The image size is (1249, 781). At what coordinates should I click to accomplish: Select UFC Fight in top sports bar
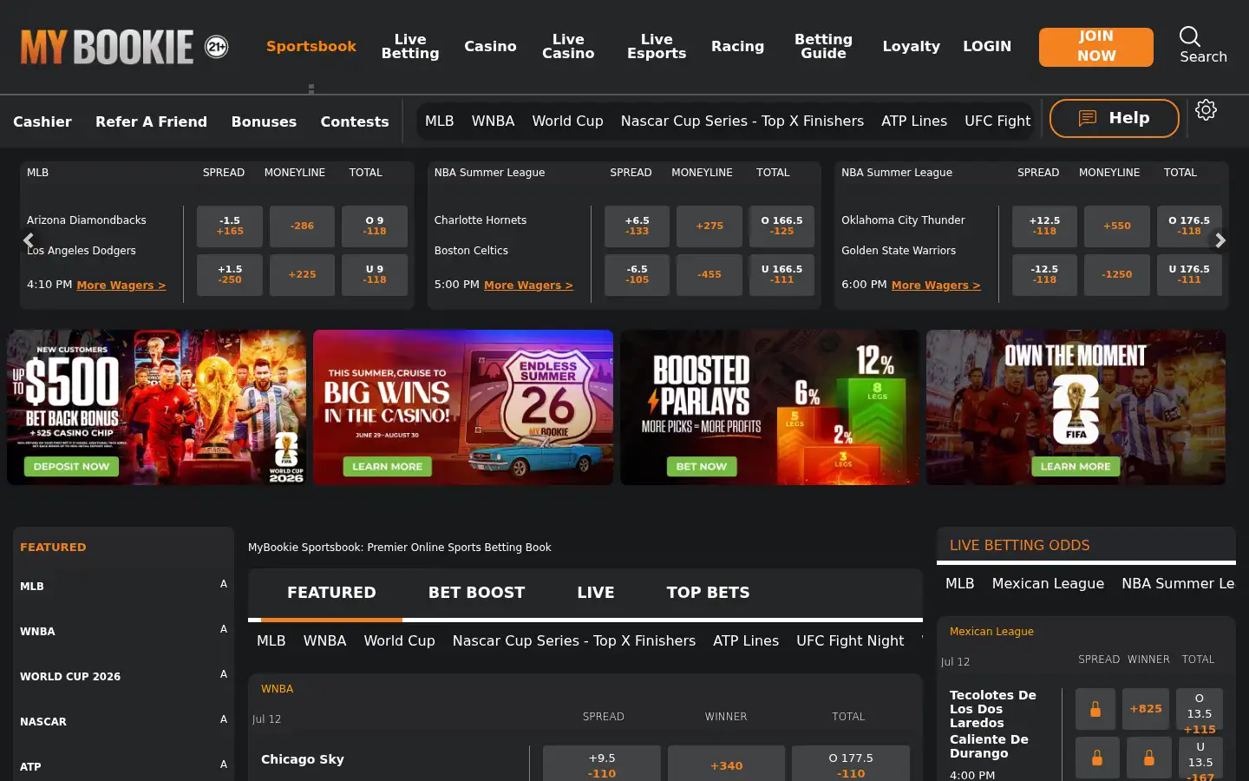coord(997,121)
